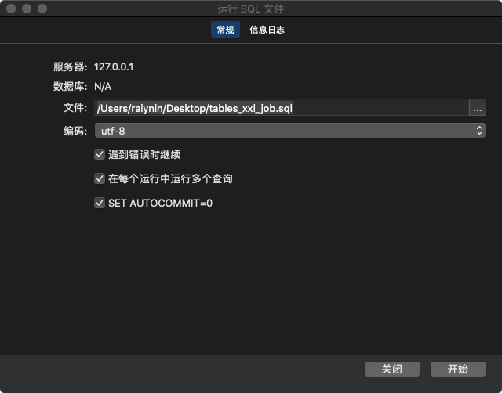Close the window with the first title bar button
502x393 pixels.
tap(11, 9)
